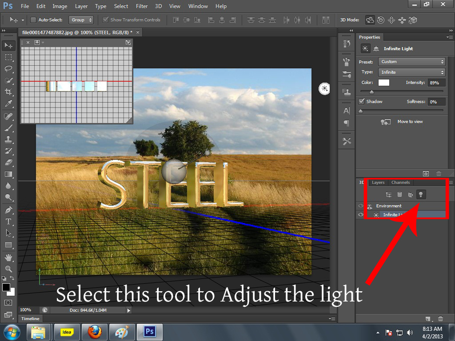Open the Preset dropdown showing Custom

[x=411, y=61]
